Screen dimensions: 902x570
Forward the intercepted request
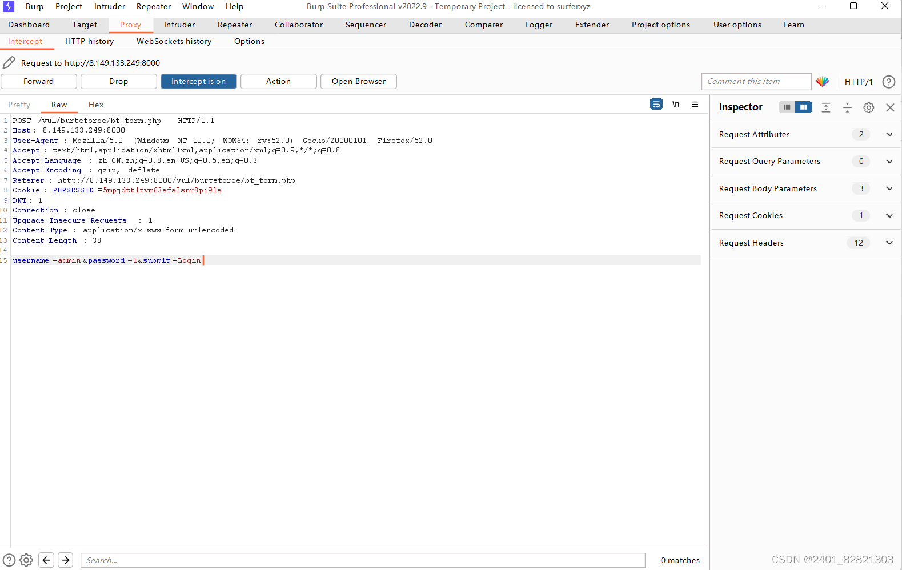click(x=39, y=81)
